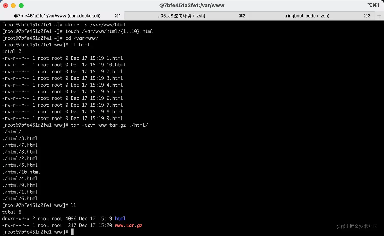Click the 'mkdir -p /var/www/html' command line
Image resolution: width=384 pixels, height=236 pixels.
point(64,25)
